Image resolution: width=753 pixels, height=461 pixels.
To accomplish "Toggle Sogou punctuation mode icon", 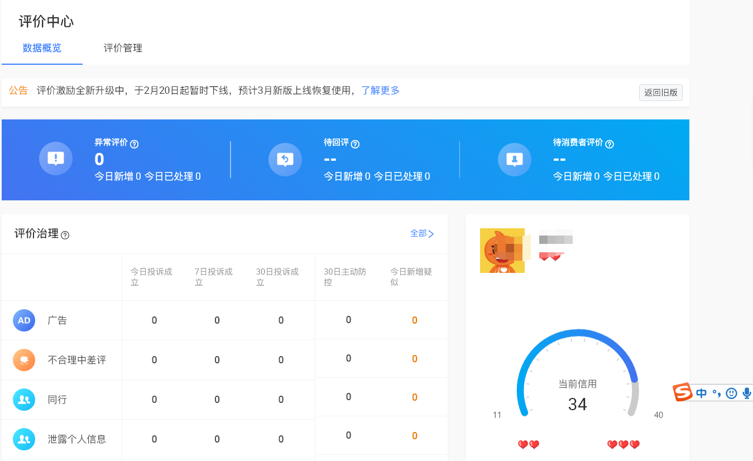I will pos(716,393).
